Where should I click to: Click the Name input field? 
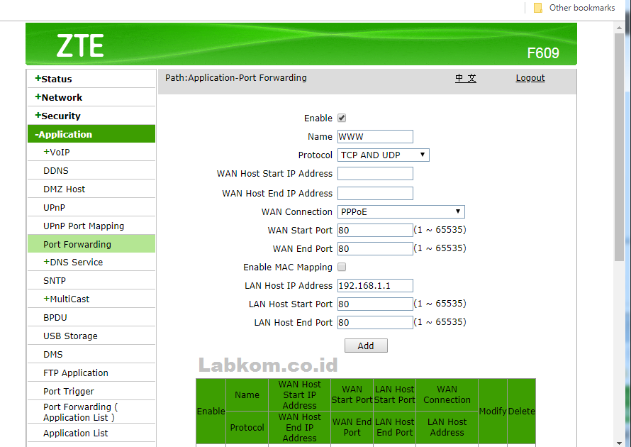375,136
